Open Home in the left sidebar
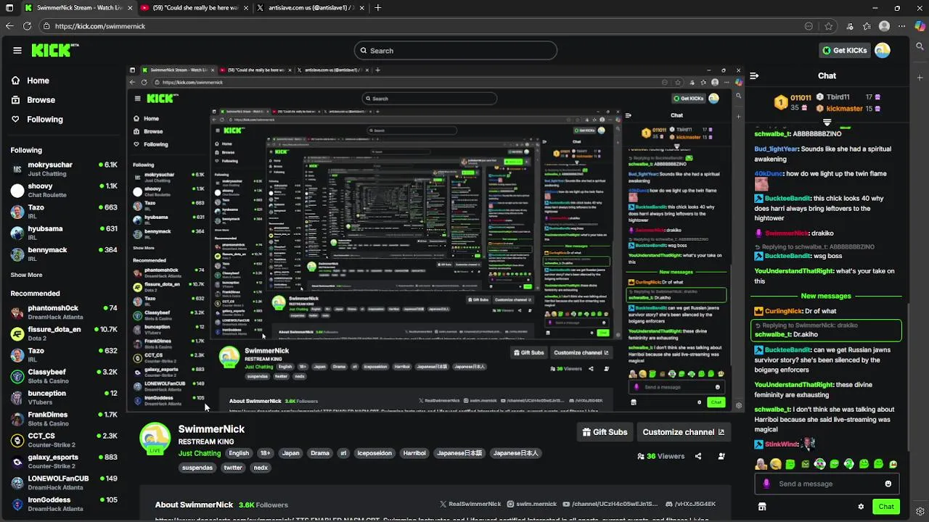929x522 pixels. click(38, 80)
